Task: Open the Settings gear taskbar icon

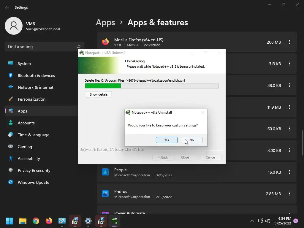Action: (88, 221)
